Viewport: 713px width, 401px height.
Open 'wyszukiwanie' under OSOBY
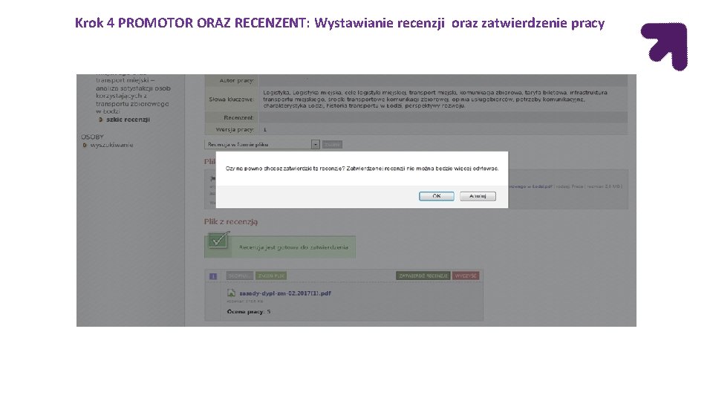click(x=111, y=145)
